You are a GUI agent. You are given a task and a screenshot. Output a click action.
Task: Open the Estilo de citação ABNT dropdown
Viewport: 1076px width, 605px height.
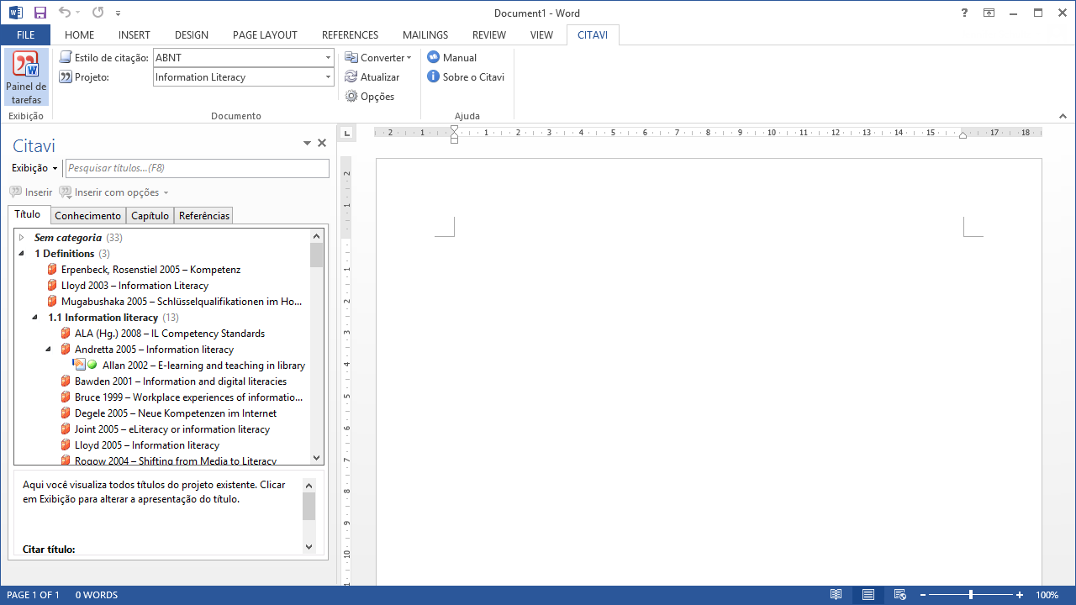(329, 57)
